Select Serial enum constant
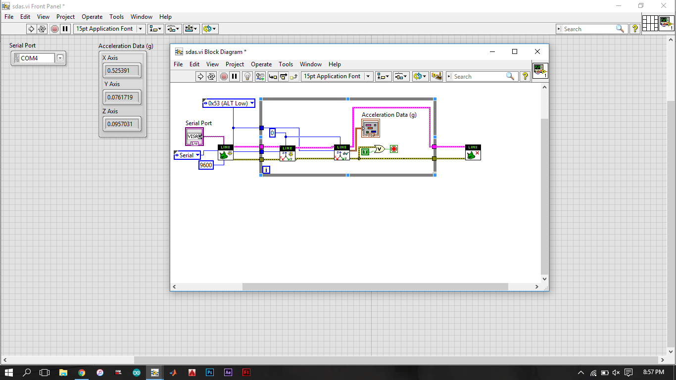The height and width of the screenshot is (380, 676). coord(187,155)
